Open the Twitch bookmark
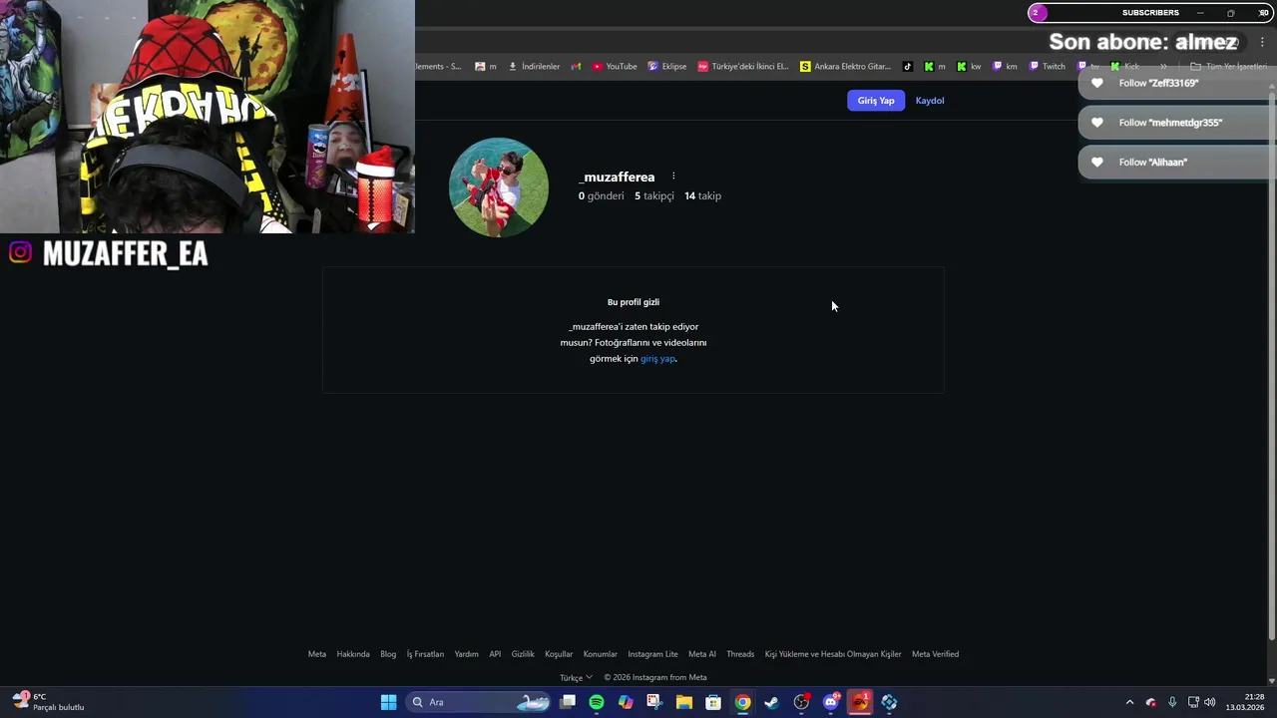Viewport: 1277px width, 718px height. (x=1048, y=67)
